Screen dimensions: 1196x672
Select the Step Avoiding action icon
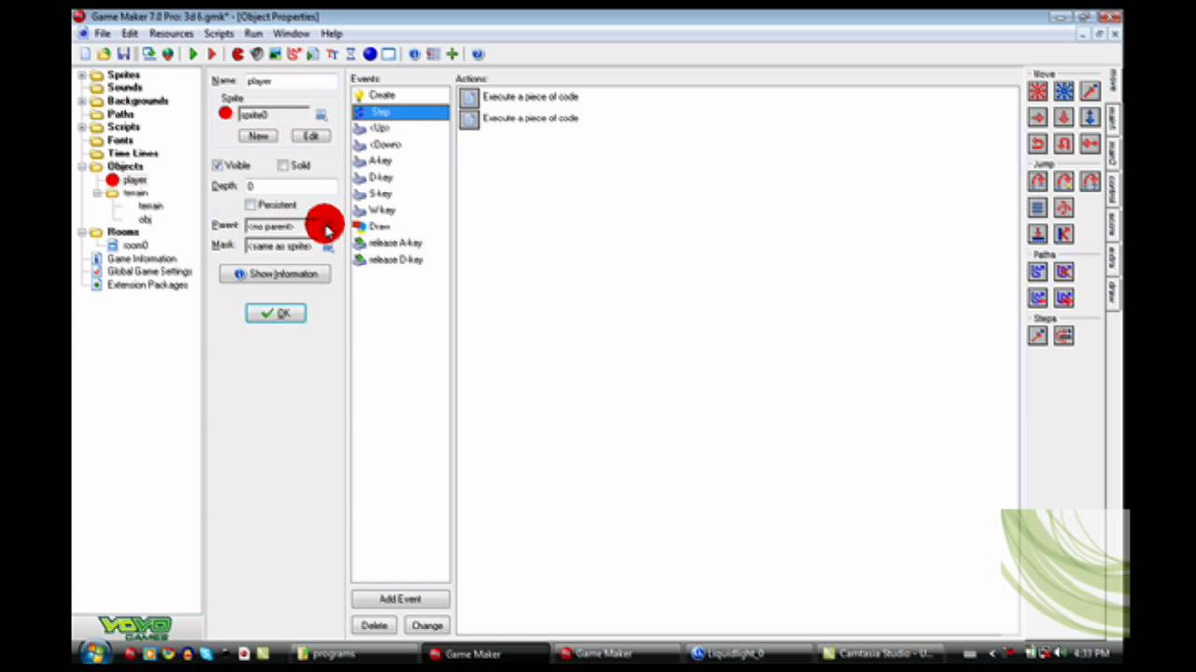pos(1063,336)
